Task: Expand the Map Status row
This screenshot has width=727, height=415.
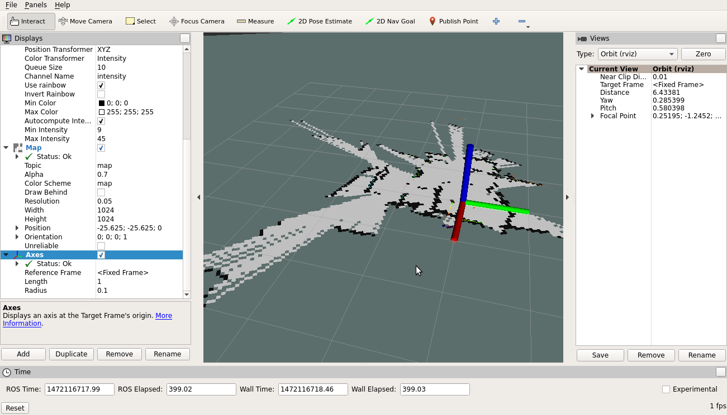Action: (17, 157)
